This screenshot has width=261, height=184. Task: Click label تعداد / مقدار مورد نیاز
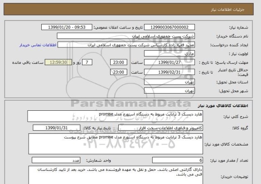(x=229, y=160)
